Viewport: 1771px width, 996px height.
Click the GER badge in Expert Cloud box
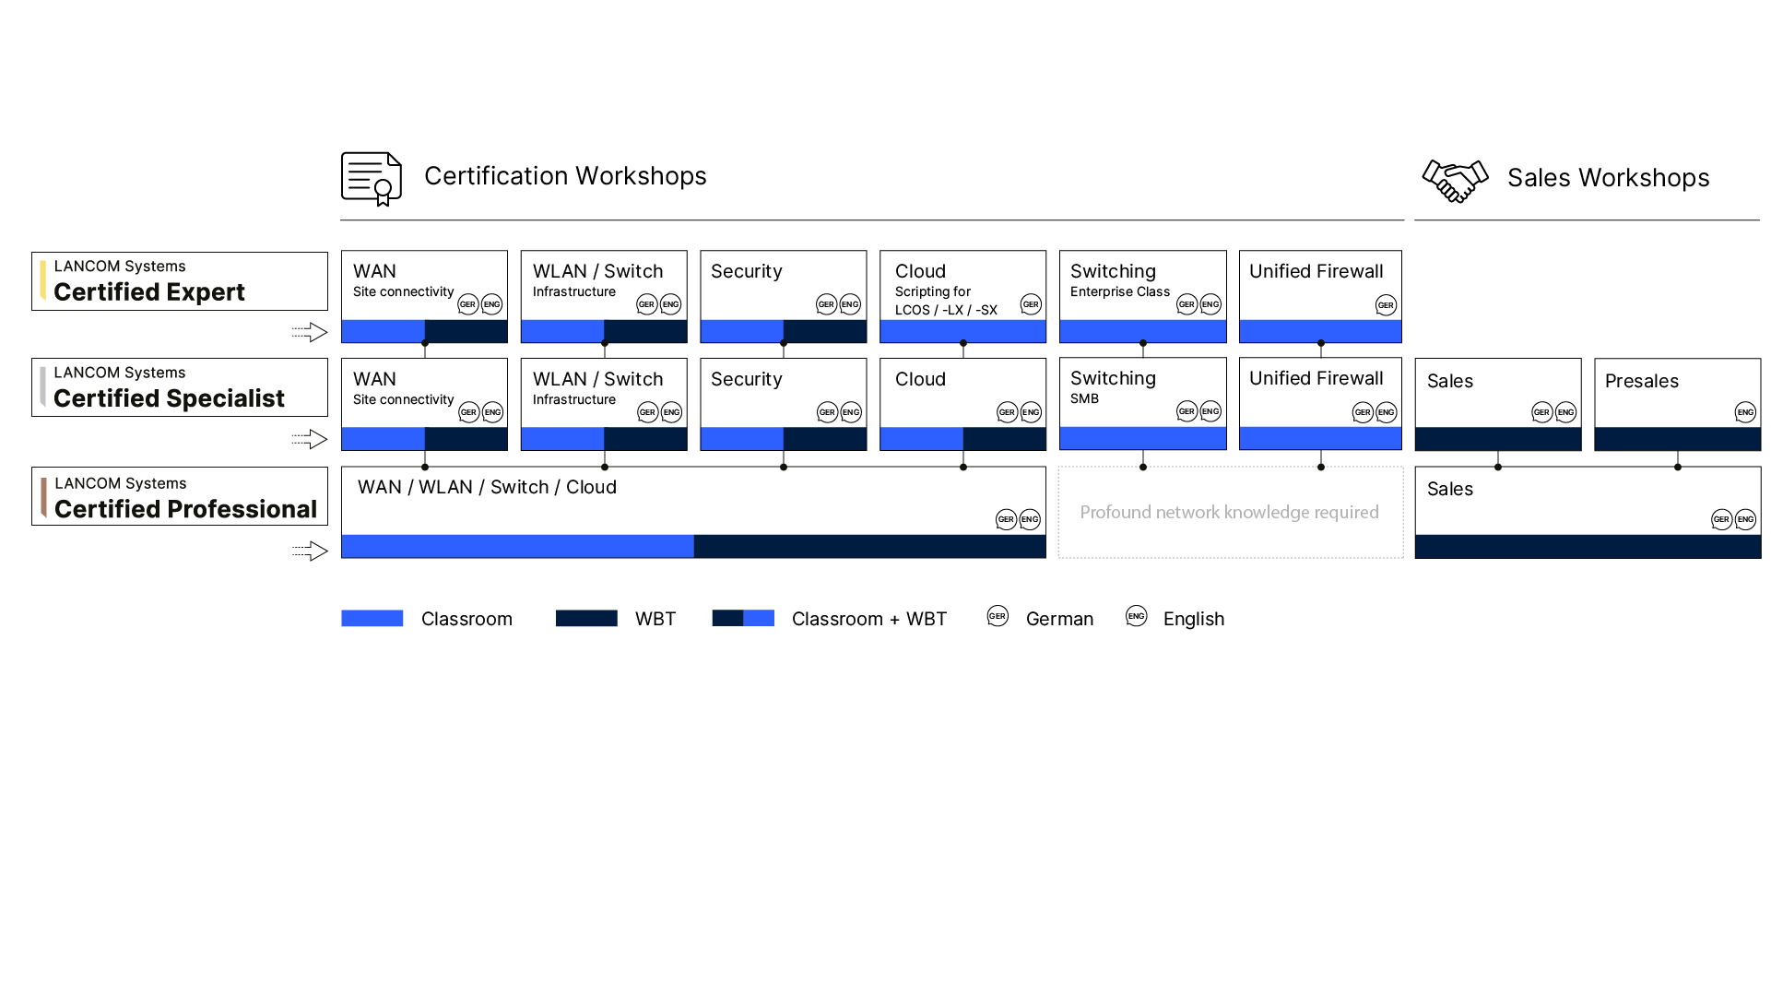click(x=1030, y=304)
